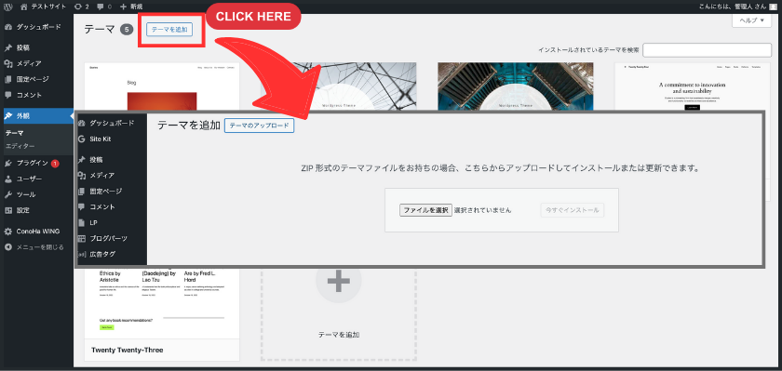Viewport: 782px width, 371px height.
Task: Expand the ヘルプ dropdown
Action: (x=751, y=20)
